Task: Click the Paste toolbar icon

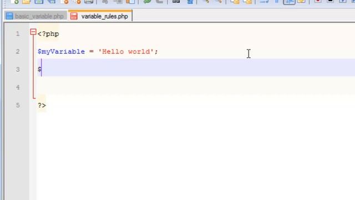Action: coord(130,2)
